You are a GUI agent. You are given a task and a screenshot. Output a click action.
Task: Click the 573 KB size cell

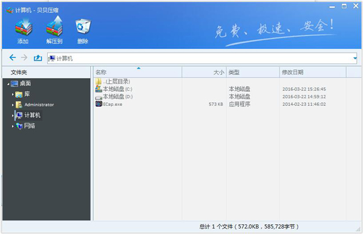(216, 105)
